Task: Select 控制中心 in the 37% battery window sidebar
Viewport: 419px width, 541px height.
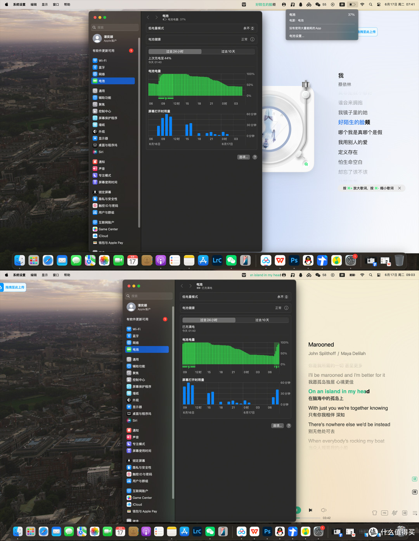Action: pos(113,111)
